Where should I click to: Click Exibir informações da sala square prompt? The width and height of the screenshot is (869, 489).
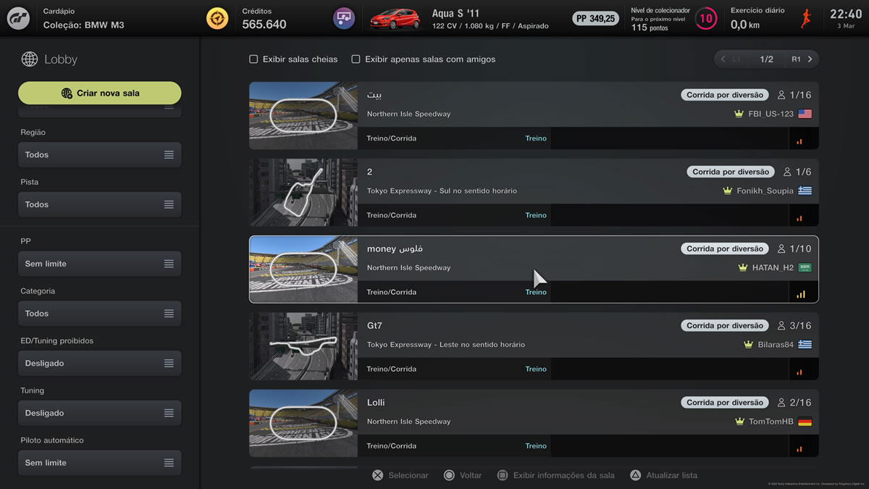(556, 475)
